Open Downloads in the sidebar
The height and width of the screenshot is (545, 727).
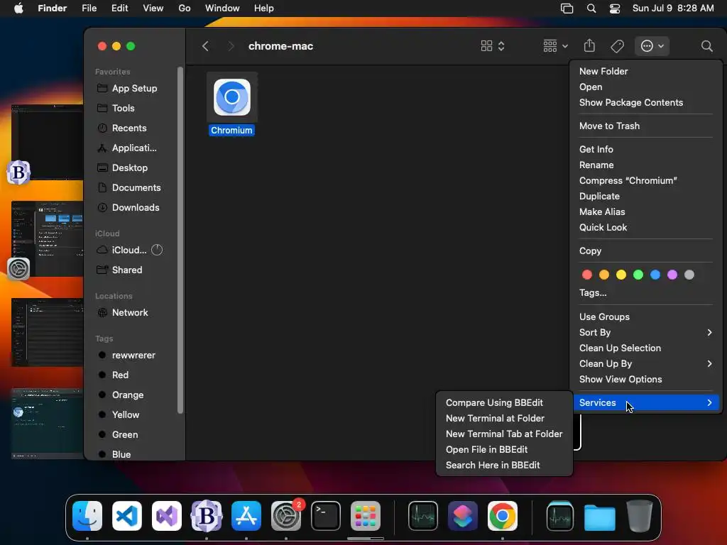[136, 208]
